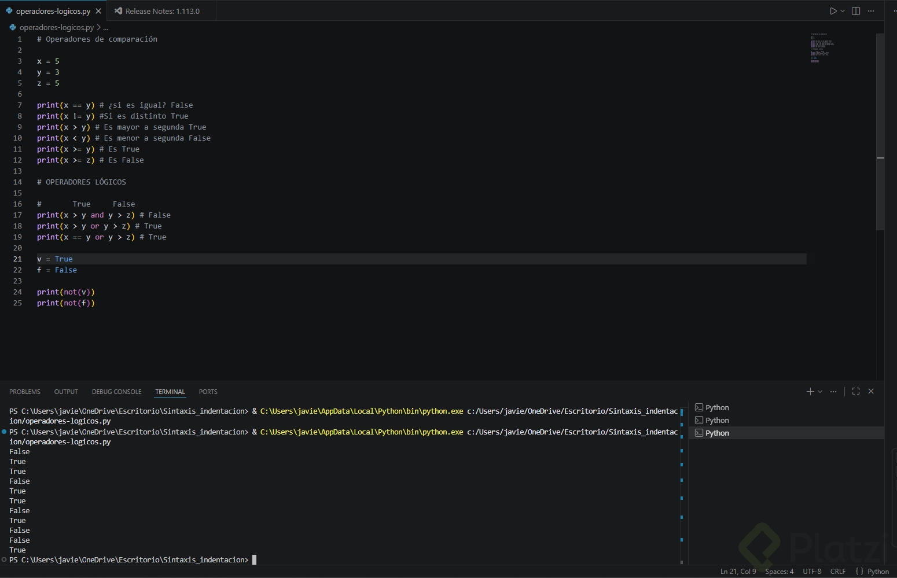Viewport: 897px width, 578px height.
Task: Click the new terminal plus icon
Action: [x=810, y=392]
